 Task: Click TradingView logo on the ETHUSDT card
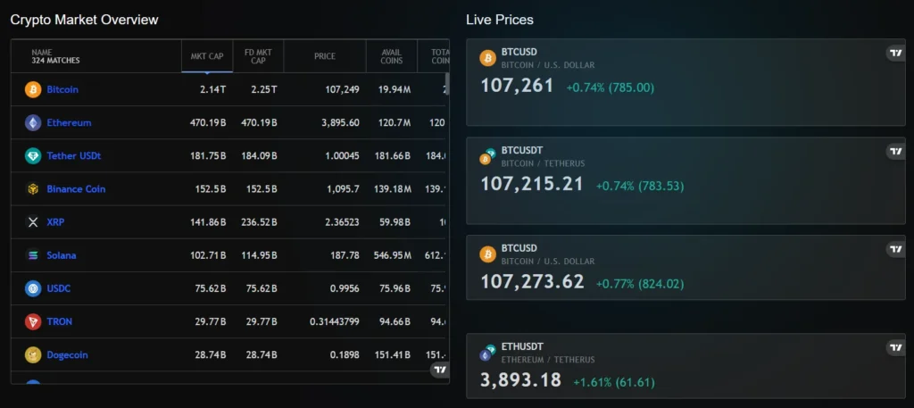895,348
